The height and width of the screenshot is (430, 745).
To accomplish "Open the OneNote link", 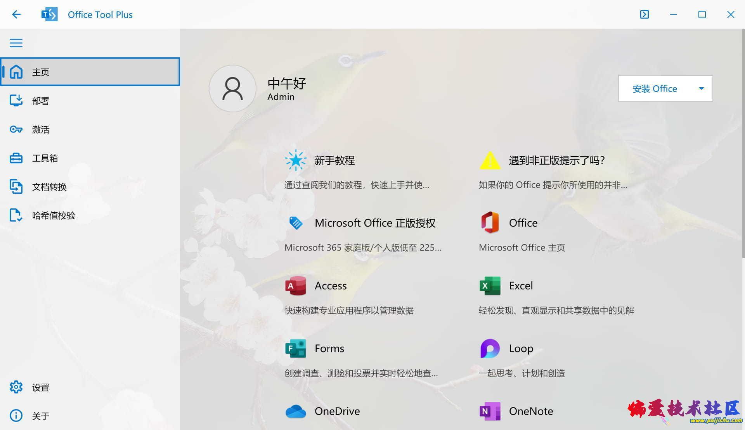I will pyautogui.click(x=531, y=411).
